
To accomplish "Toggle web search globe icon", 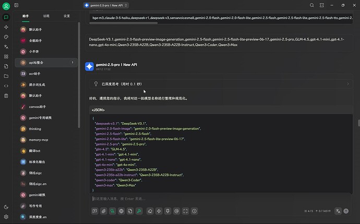I will coord(121,211).
